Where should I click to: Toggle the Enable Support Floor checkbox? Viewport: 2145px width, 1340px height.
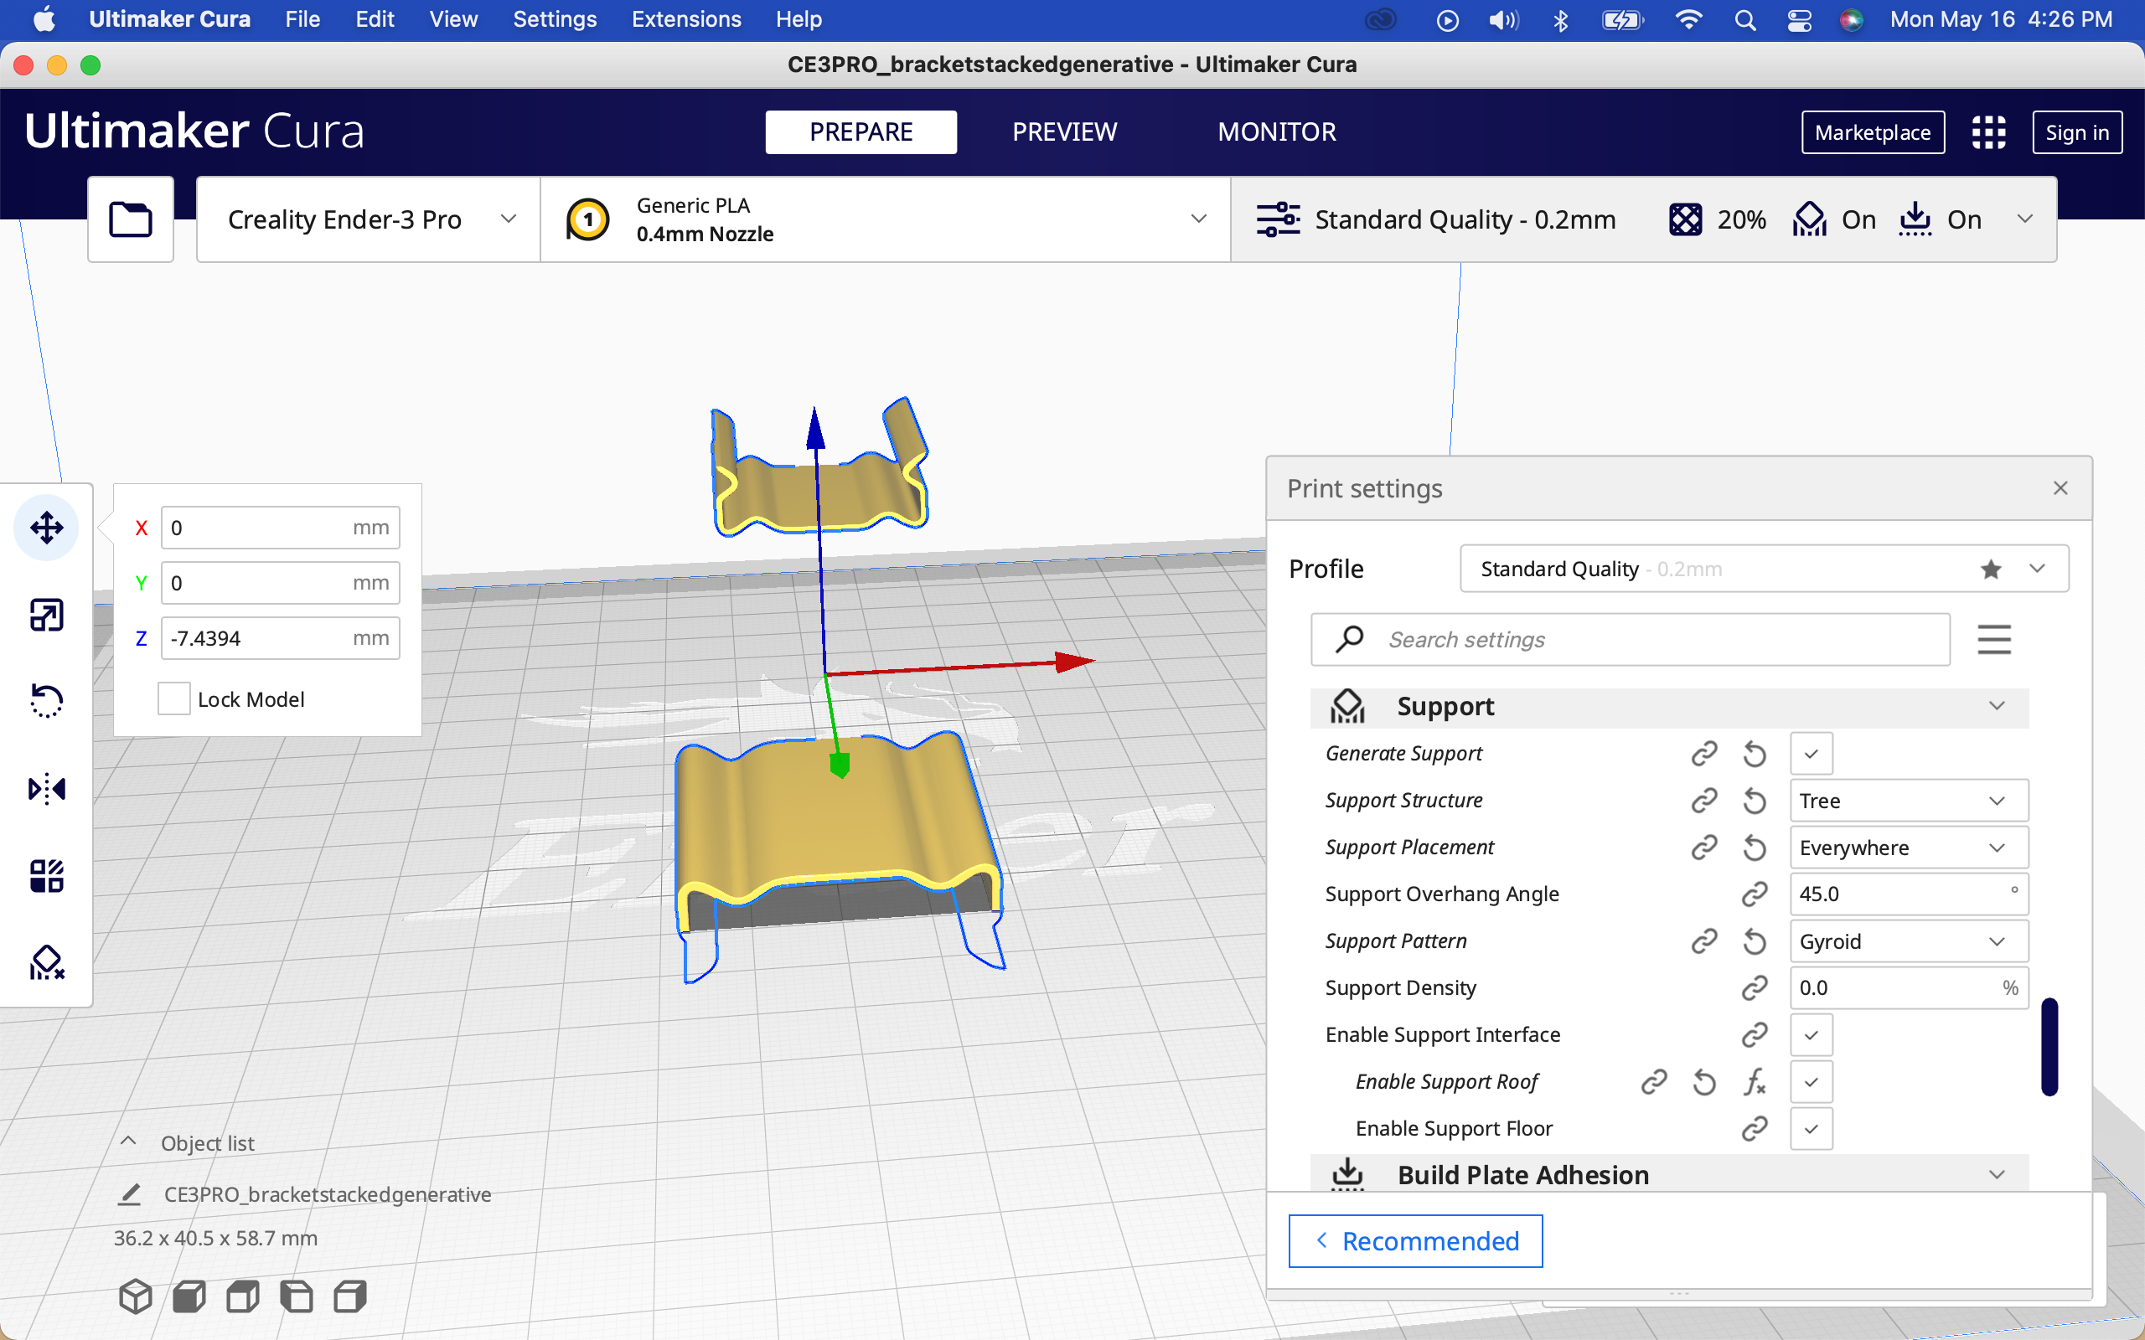coord(1811,1128)
